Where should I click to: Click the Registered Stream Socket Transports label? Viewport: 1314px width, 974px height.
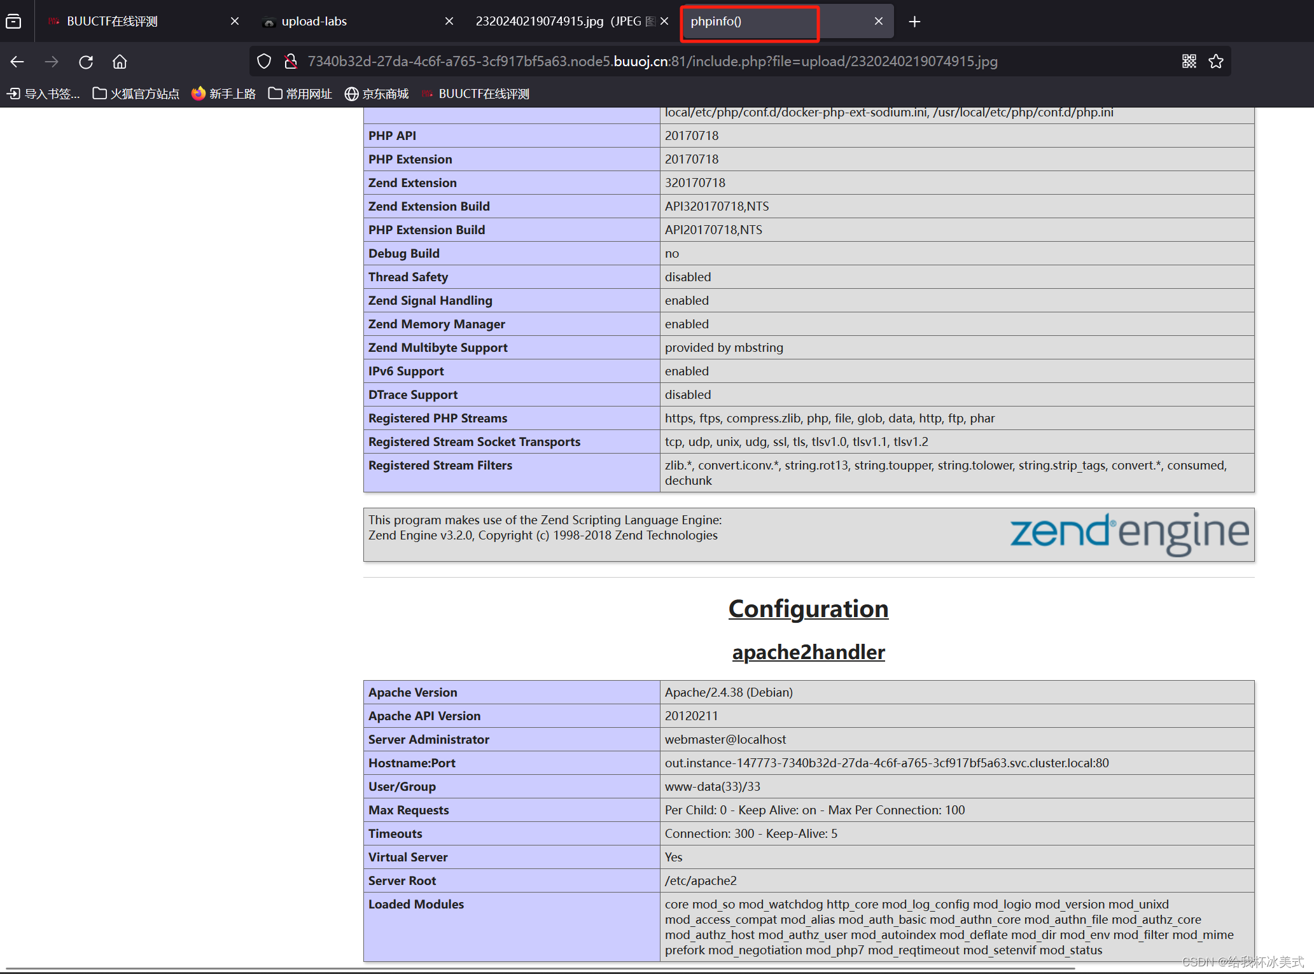point(474,442)
